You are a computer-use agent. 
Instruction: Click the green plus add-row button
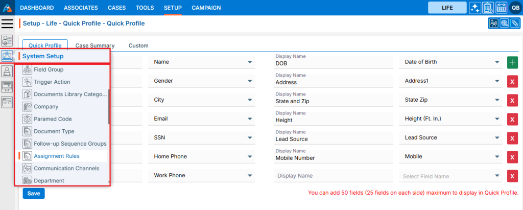tap(512, 62)
